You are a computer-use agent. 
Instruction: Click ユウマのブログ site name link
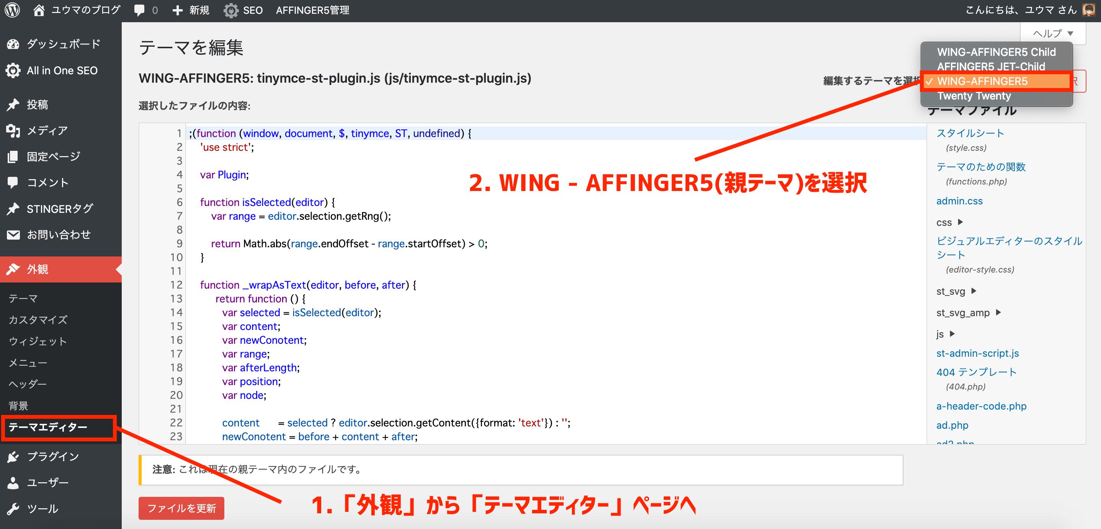(x=86, y=10)
